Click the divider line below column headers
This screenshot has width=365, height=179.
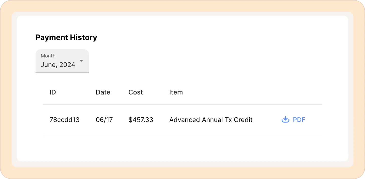[182, 104]
